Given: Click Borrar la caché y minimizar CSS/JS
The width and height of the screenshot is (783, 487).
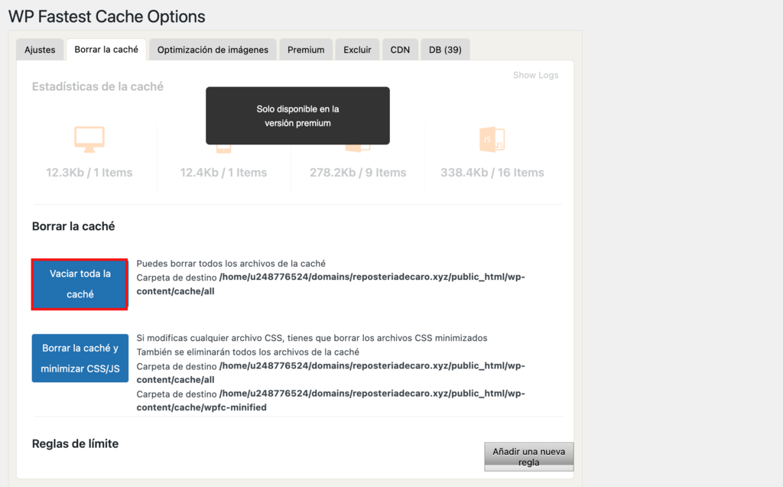Looking at the screenshot, I should pos(80,358).
